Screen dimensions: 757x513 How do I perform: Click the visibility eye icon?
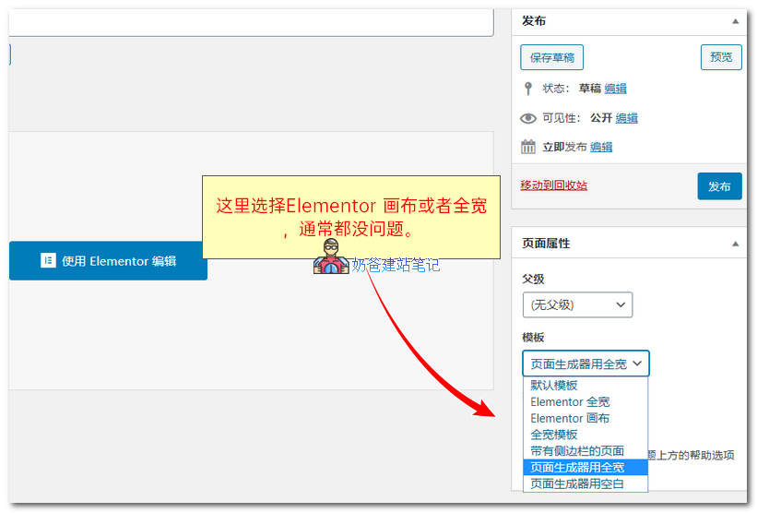[528, 118]
